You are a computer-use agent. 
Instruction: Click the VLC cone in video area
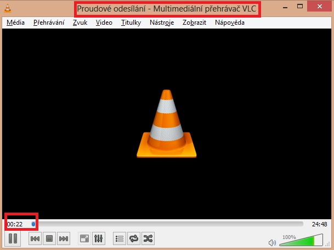pyautogui.click(x=167, y=124)
